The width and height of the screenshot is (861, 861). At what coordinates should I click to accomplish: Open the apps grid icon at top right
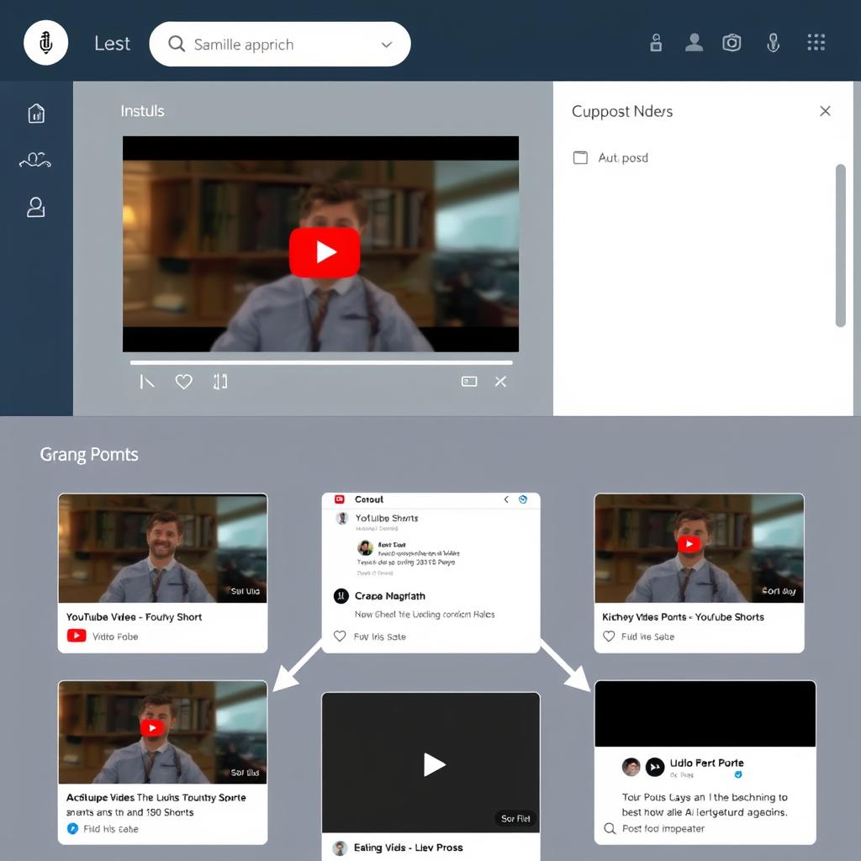coord(816,42)
